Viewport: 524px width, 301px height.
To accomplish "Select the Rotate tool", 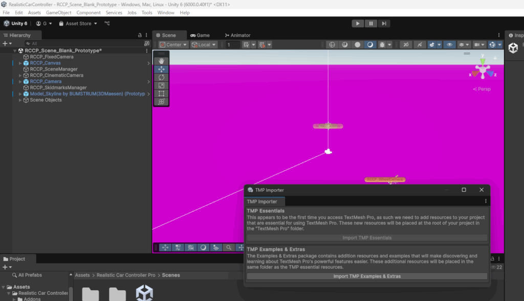I will point(161,77).
